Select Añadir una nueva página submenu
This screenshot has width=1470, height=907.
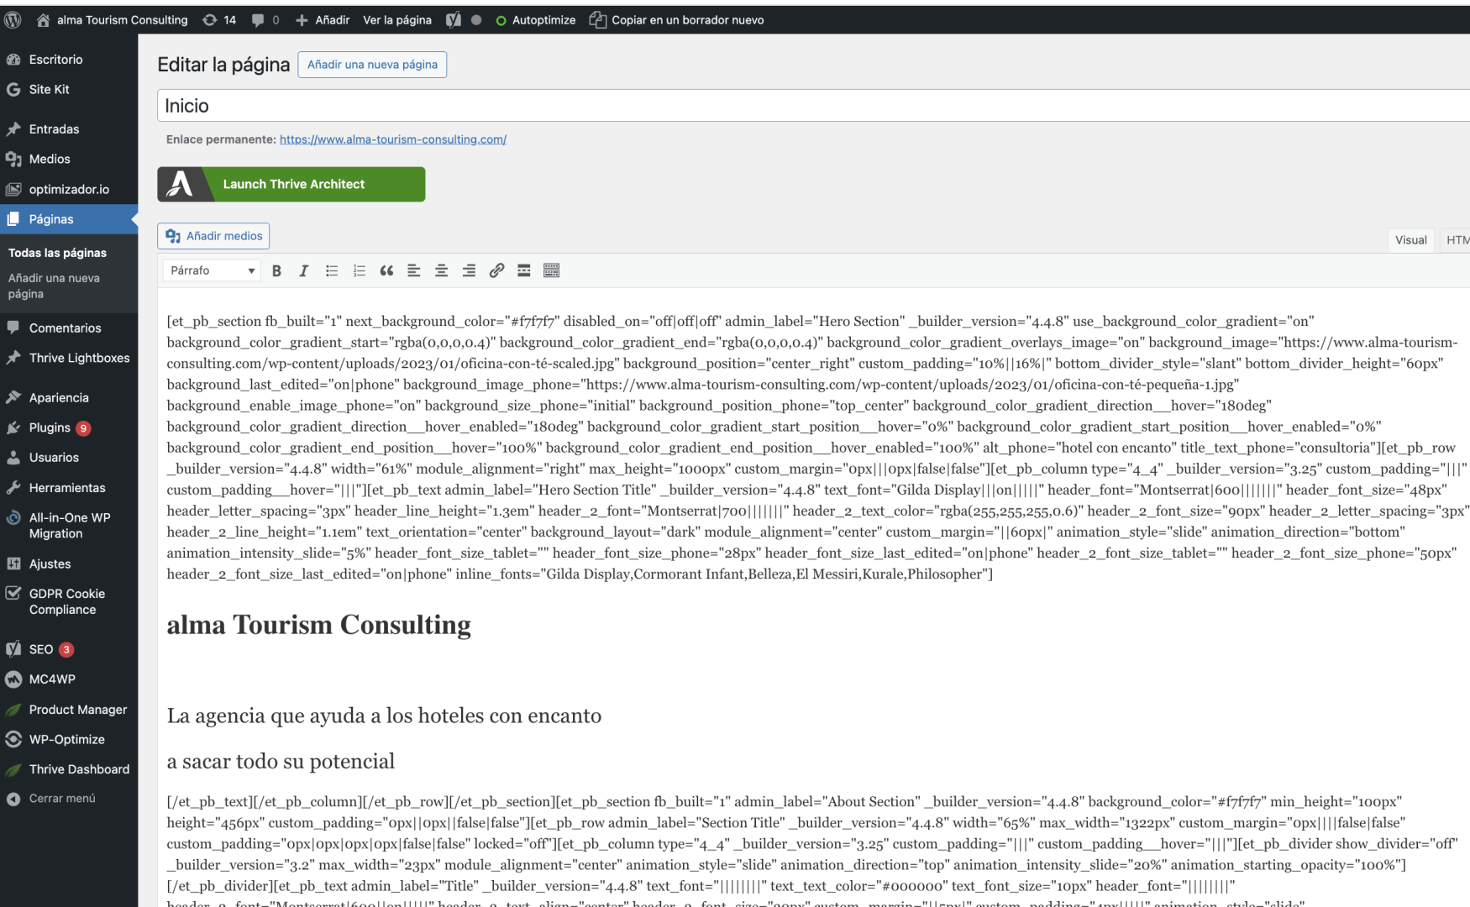[x=54, y=286]
